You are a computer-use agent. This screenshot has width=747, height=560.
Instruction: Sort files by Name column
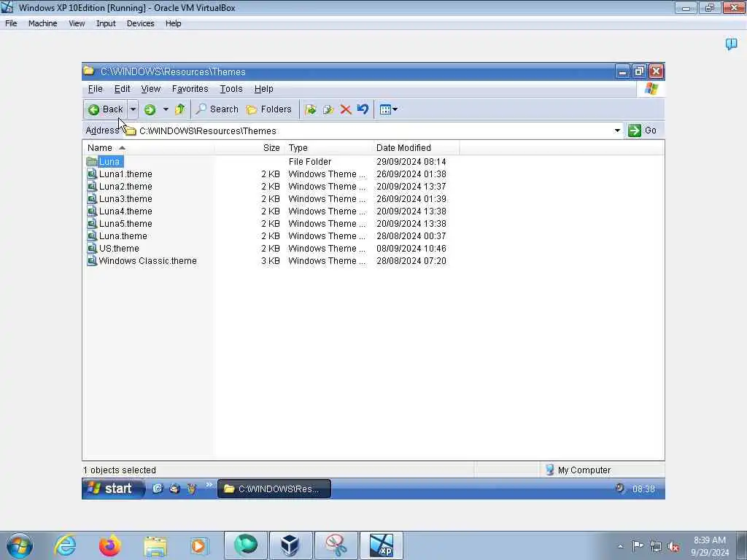tap(148, 147)
